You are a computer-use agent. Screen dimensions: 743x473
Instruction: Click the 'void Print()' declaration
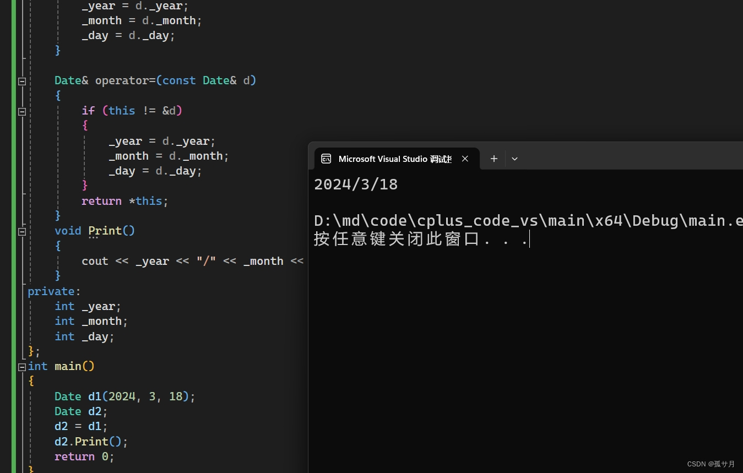point(95,231)
